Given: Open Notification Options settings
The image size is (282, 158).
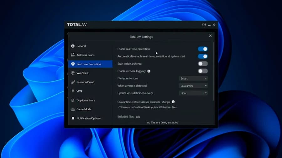Looking at the screenshot, I should (x=90, y=118).
